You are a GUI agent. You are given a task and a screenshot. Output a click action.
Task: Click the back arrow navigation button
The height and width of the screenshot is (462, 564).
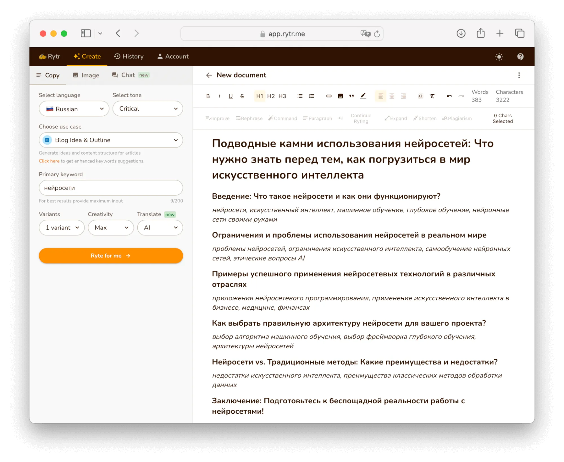click(118, 33)
